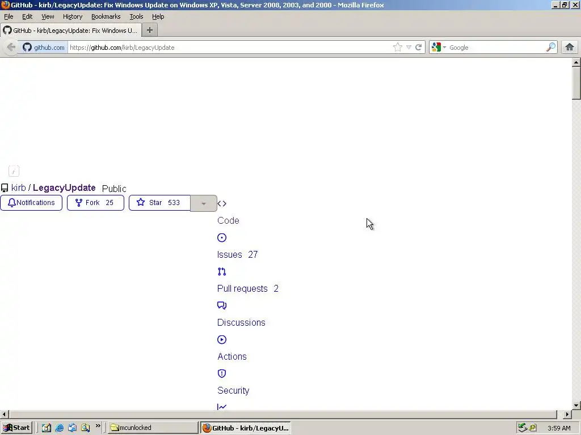Image resolution: width=581 pixels, height=435 pixels.
Task: Open the Outlook Express quick launch icon
Action: [x=72, y=428]
